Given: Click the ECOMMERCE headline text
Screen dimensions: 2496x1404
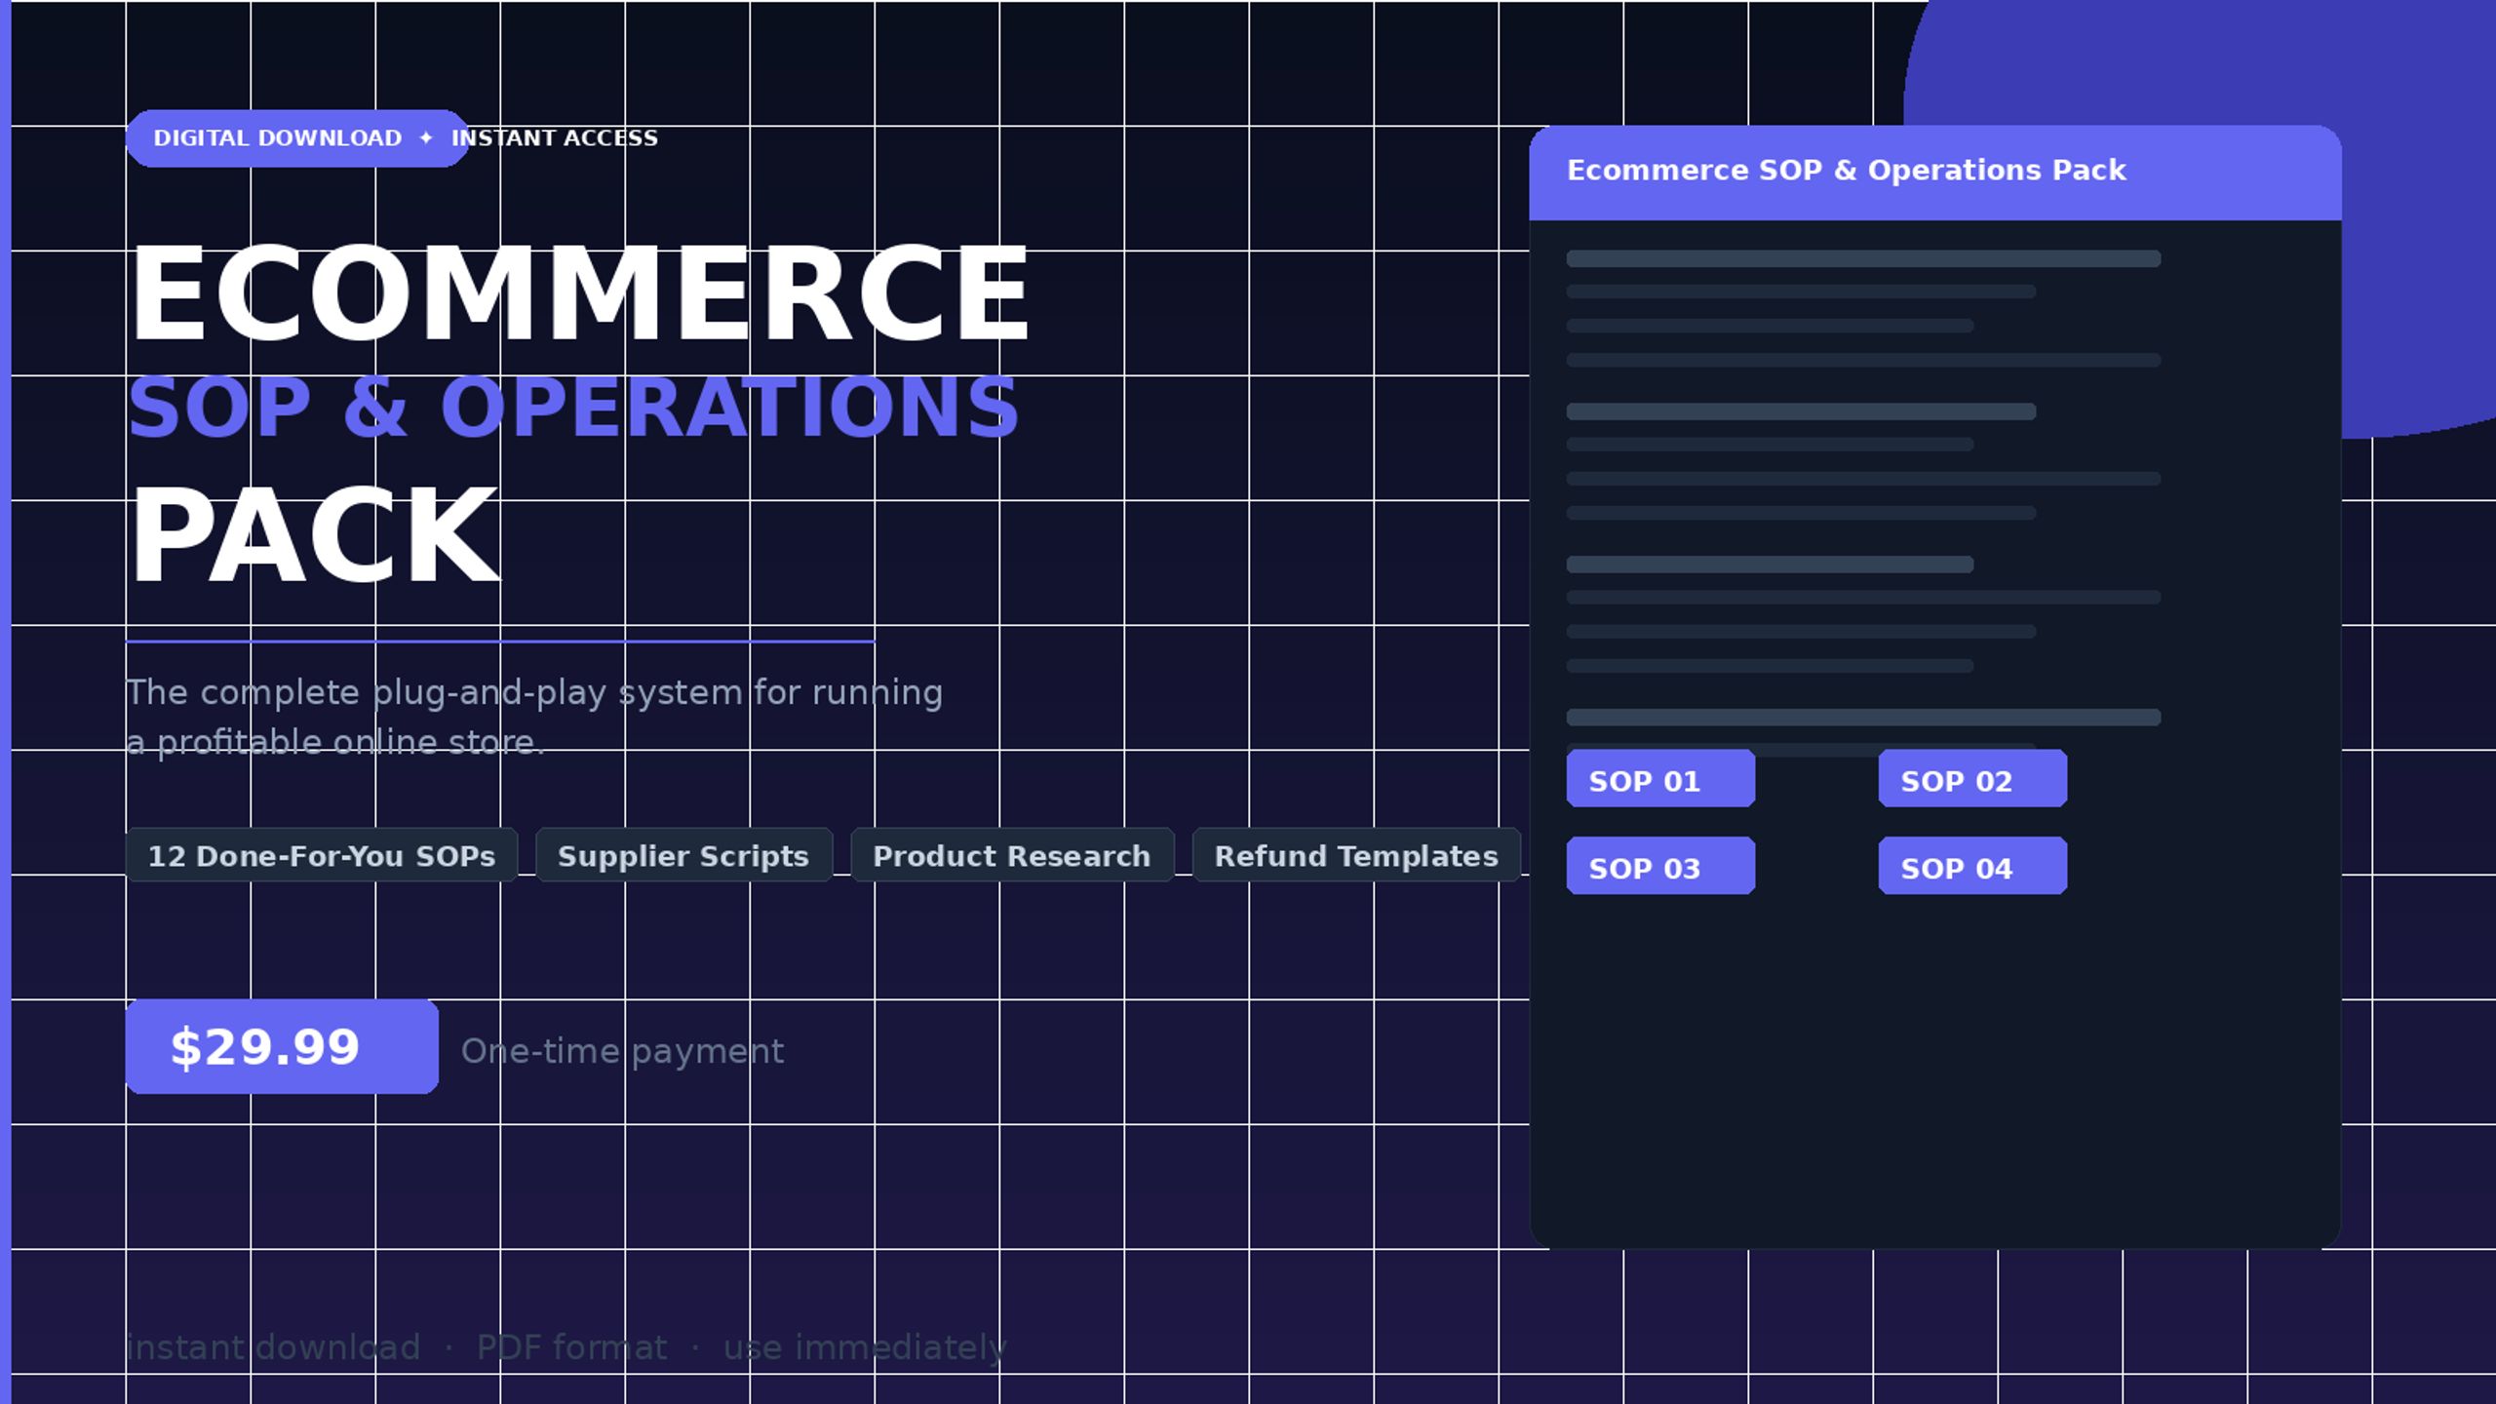Looking at the screenshot, I should click(579, 293).
